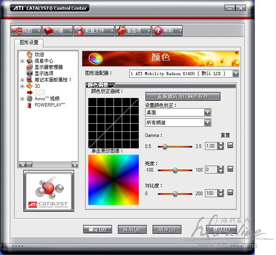Click the rainbow preview image
The height and width of the screenshot is (255, 276).
coord(114,180)
